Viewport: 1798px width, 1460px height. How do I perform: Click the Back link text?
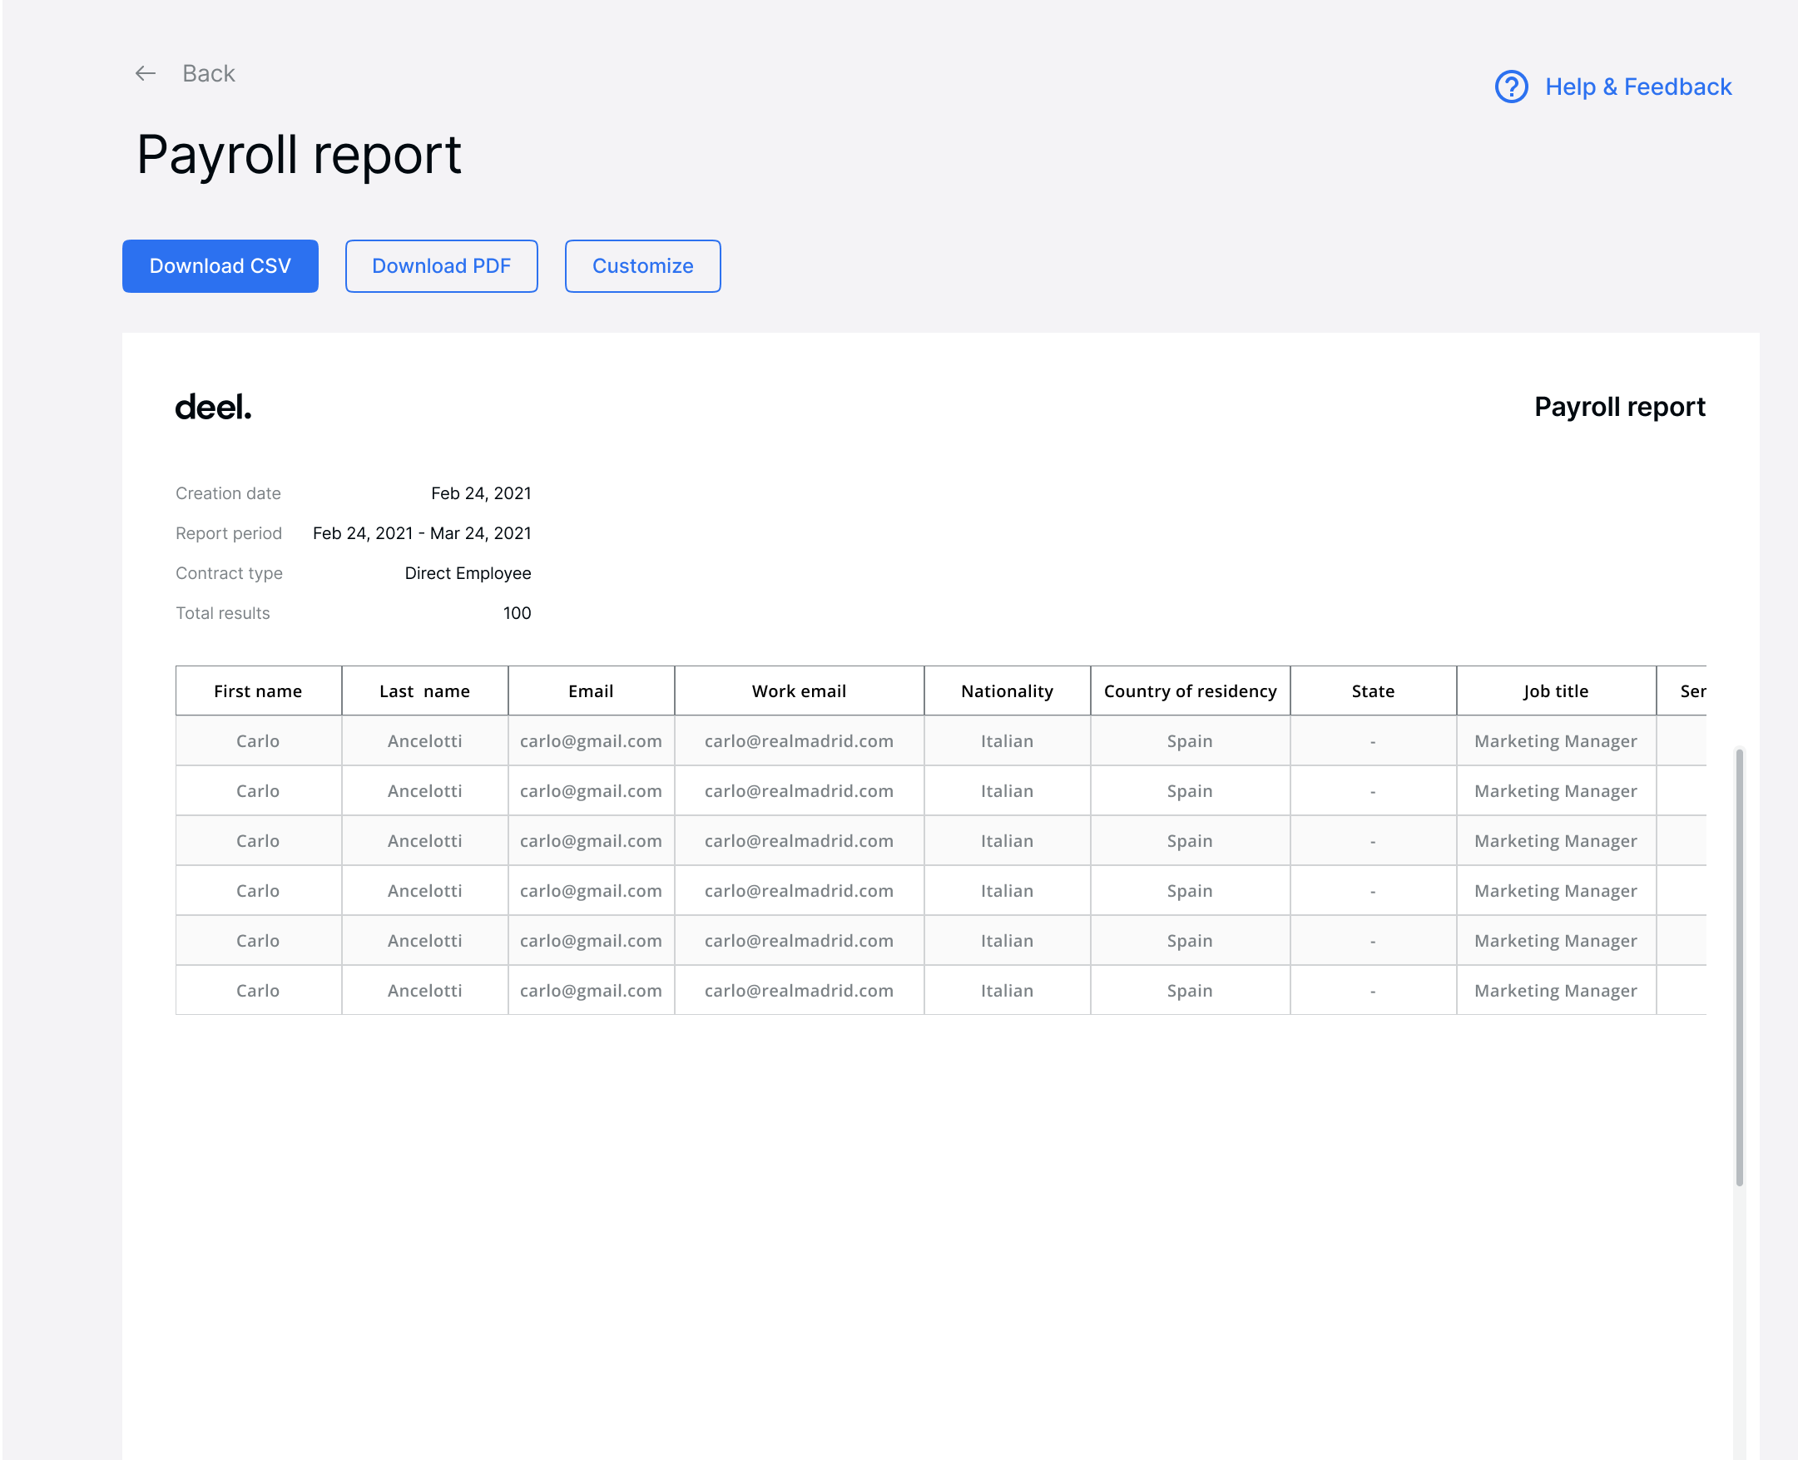pyautogui.click(x=209, y=74)
